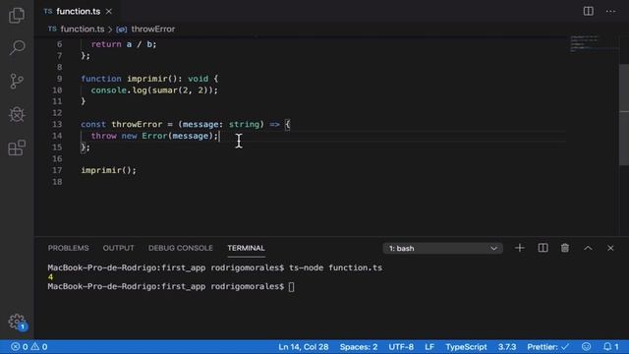Click 'ts-node function.ts' command in terminal
Image resolution: width=629 pixels, height=354 pixels.
click(335, 267)
